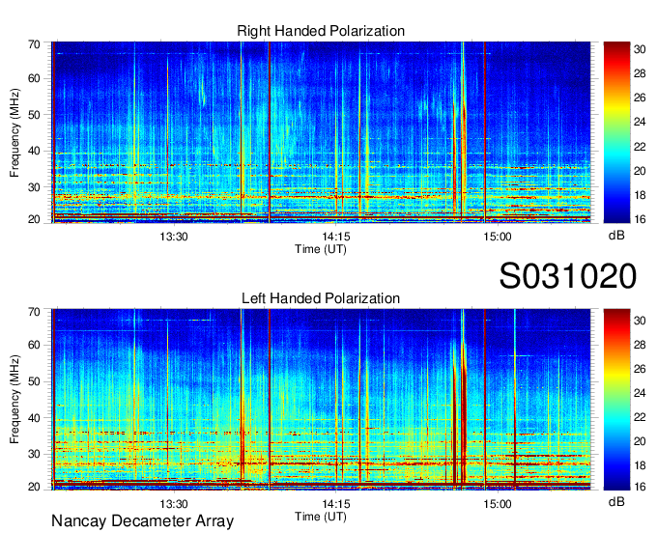
Task: Click the 20 MHz tick on left-handed plot
Action: [x=34, y=487]
